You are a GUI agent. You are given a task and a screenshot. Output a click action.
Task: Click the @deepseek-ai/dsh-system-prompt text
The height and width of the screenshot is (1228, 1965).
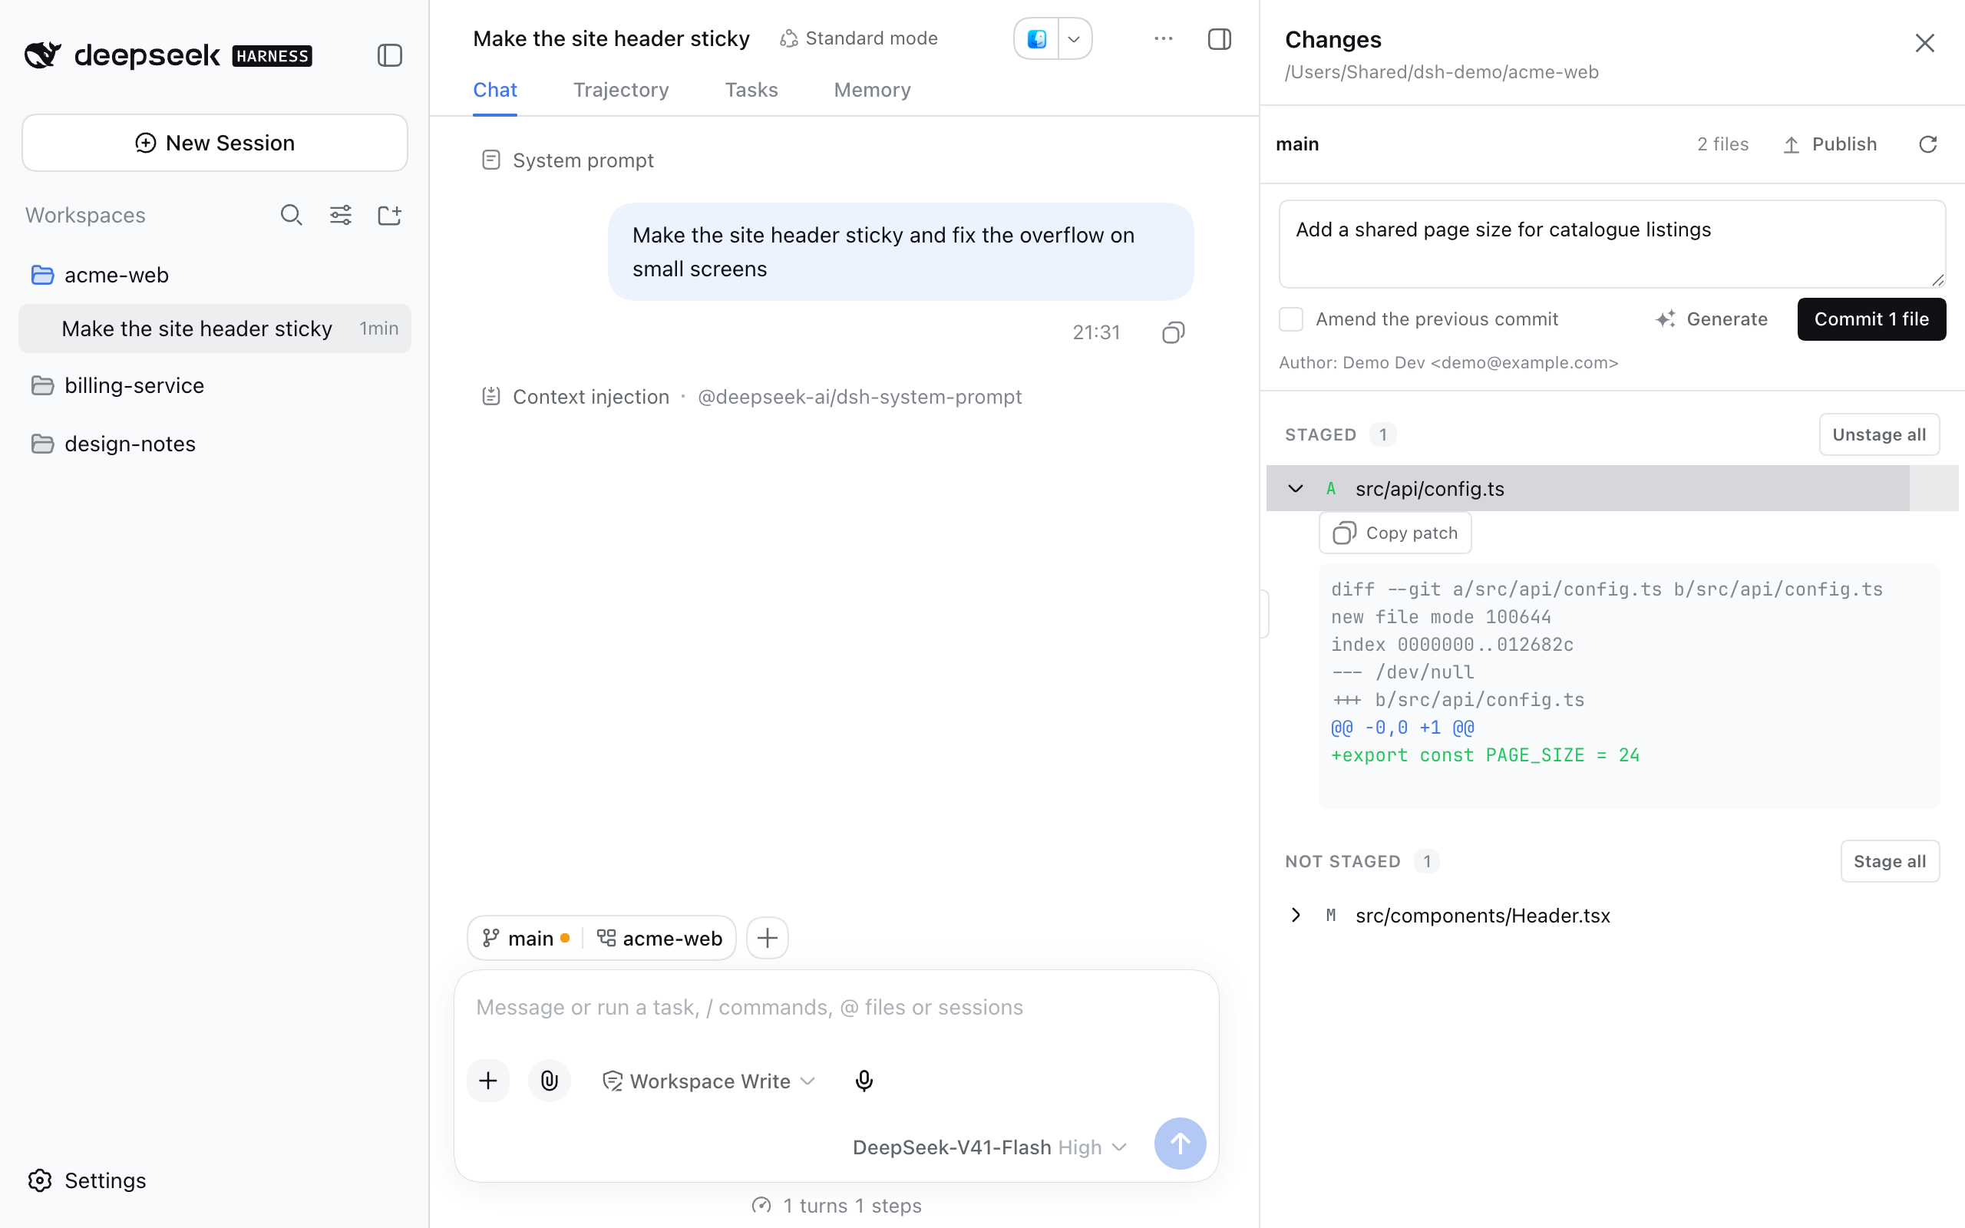click(859, 396)
